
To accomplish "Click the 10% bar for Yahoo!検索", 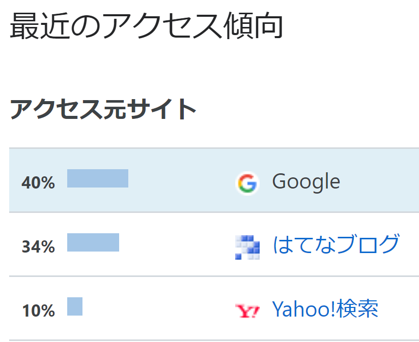I will [x=75, y=306].
